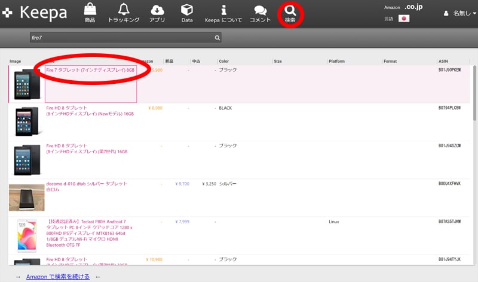Click Amazon で検索を続ける link
Screen dimensions: 478x282
pyautogui.click(x=58, y=277)
